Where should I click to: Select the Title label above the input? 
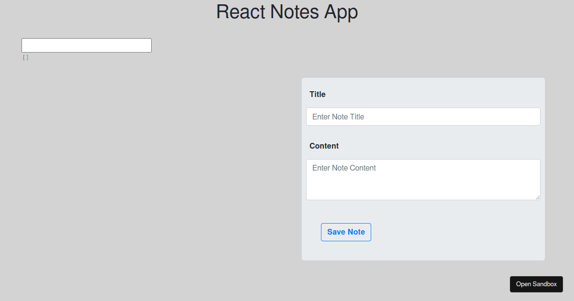click(317, 94)
